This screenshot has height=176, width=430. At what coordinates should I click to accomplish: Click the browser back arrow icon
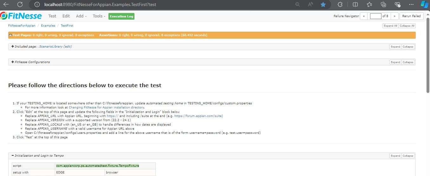click(x=6, y=4)
